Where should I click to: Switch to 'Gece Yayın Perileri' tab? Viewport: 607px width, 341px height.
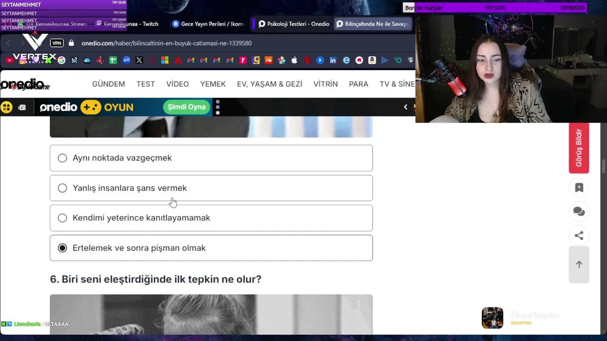[209, 24]
